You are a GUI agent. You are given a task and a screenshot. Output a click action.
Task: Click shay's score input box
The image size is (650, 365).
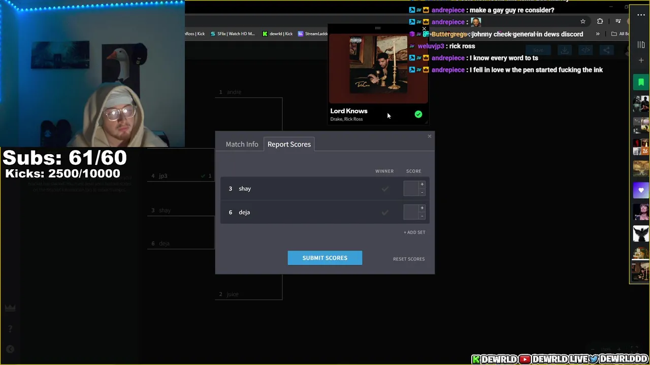[411, 189]
